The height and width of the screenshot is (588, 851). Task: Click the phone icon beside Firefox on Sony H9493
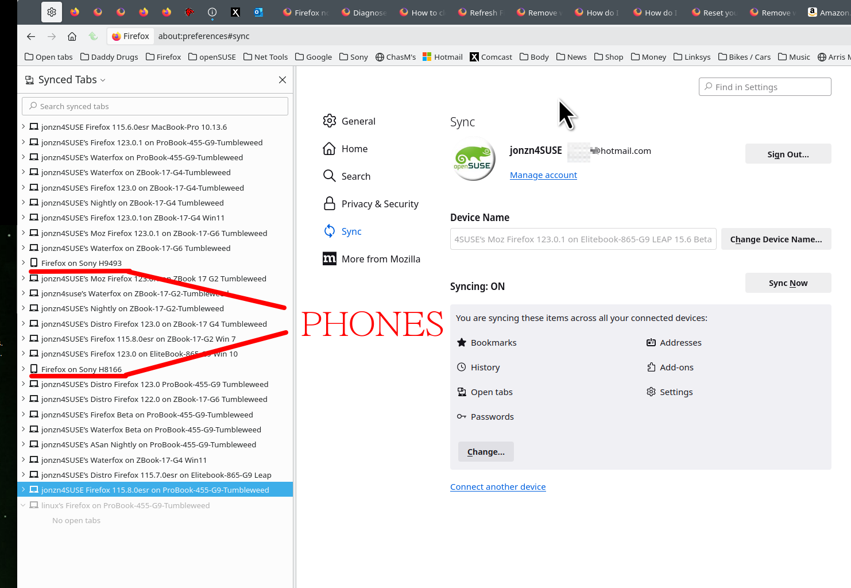coord(34,263)
